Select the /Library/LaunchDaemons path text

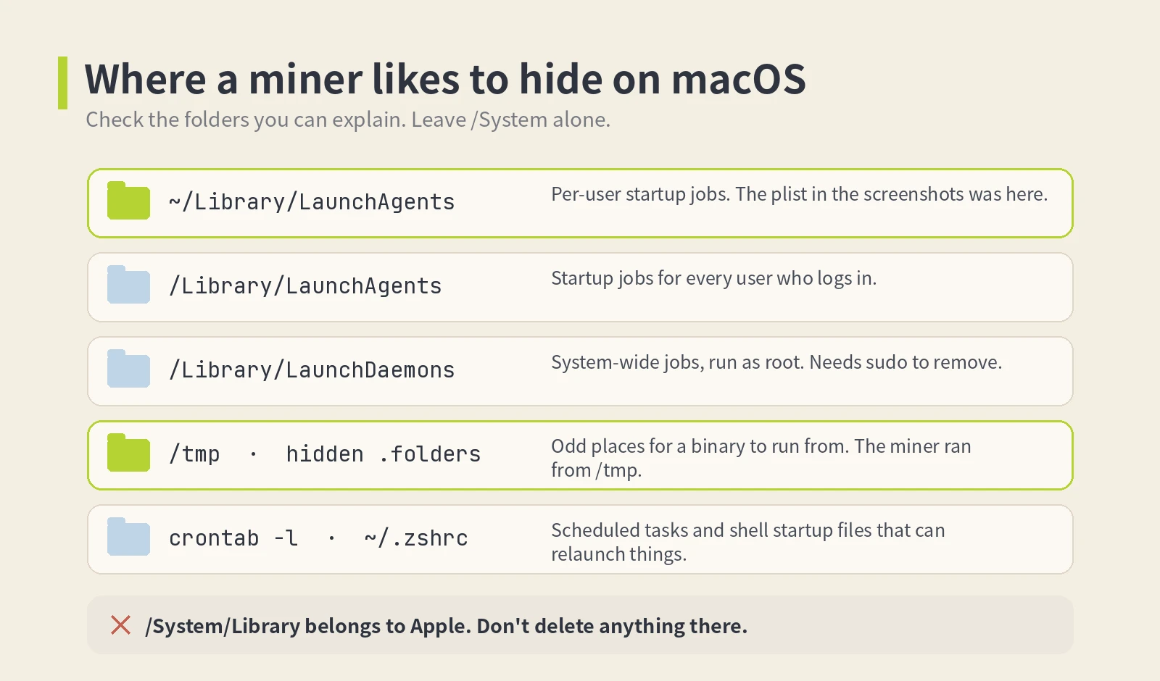(x=312, y=370)
